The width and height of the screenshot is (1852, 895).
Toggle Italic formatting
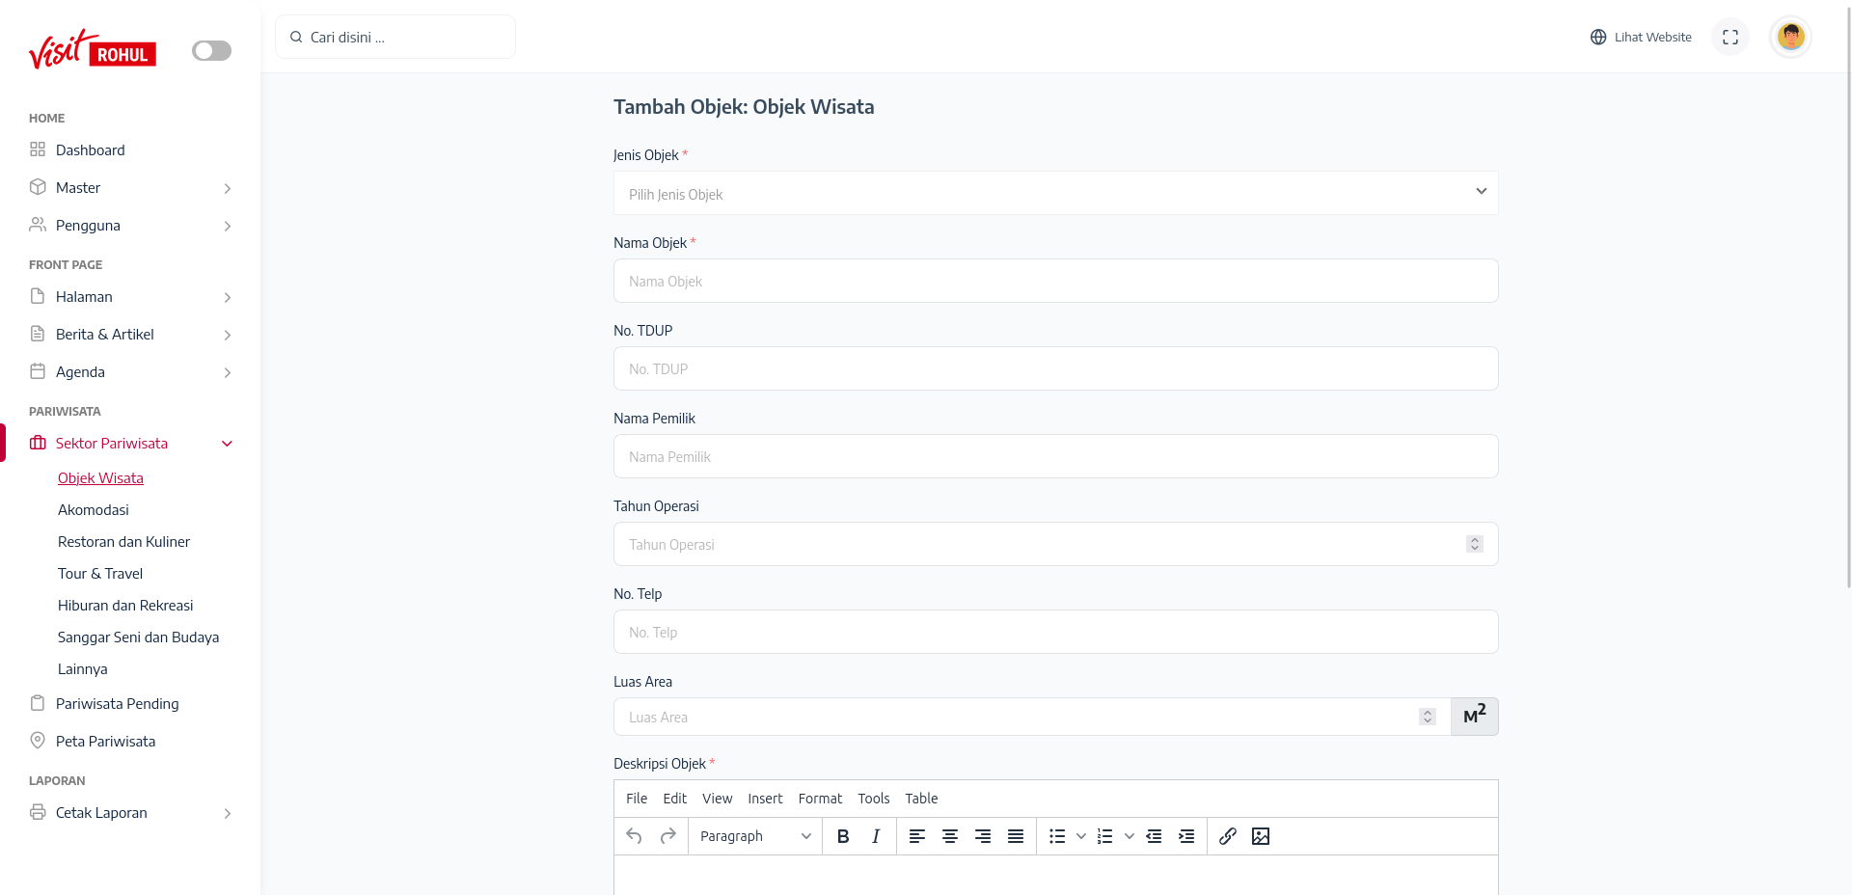(x=876, y=836)
